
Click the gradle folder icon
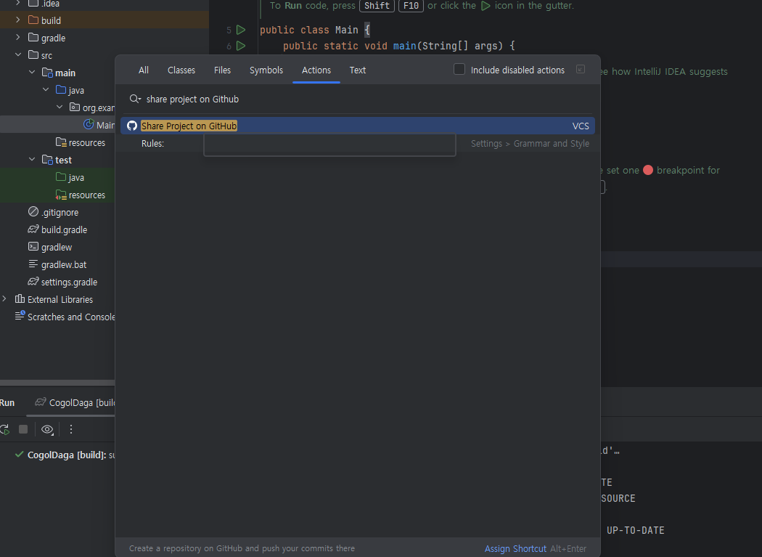click(x=33, y=38)
